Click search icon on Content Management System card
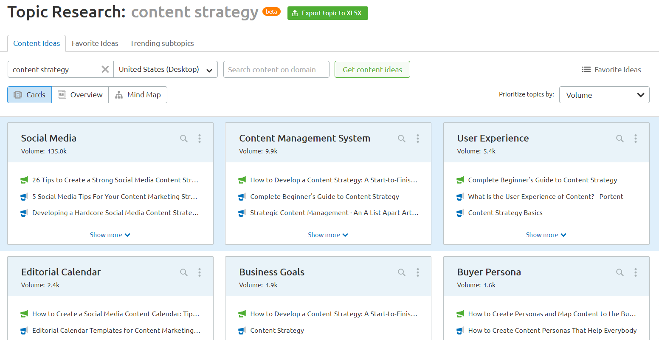Screen dimensions: 659x340 [x=402, y=139]
